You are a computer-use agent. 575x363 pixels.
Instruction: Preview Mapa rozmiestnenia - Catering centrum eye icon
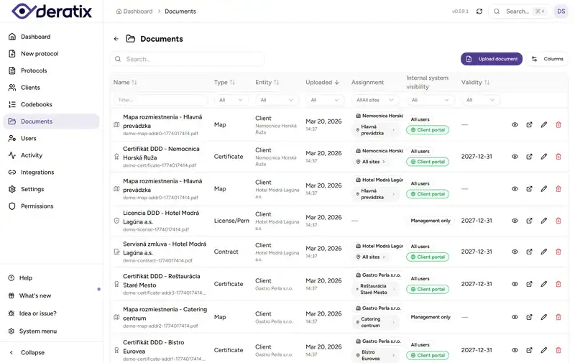515,317
